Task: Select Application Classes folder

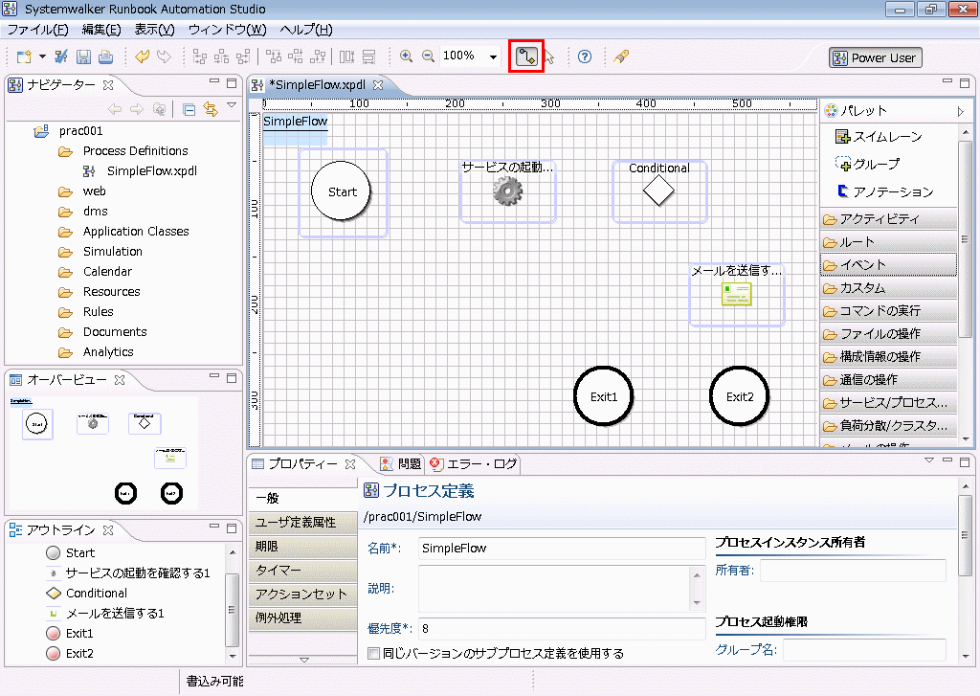Action: tap(136, 232)
